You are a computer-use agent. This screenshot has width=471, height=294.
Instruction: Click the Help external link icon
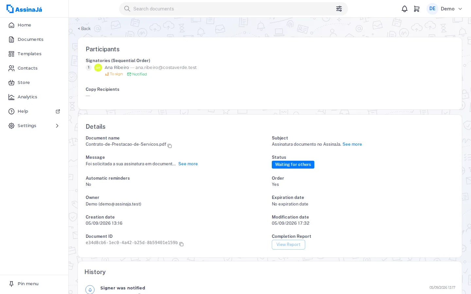(x=58, y=111)
